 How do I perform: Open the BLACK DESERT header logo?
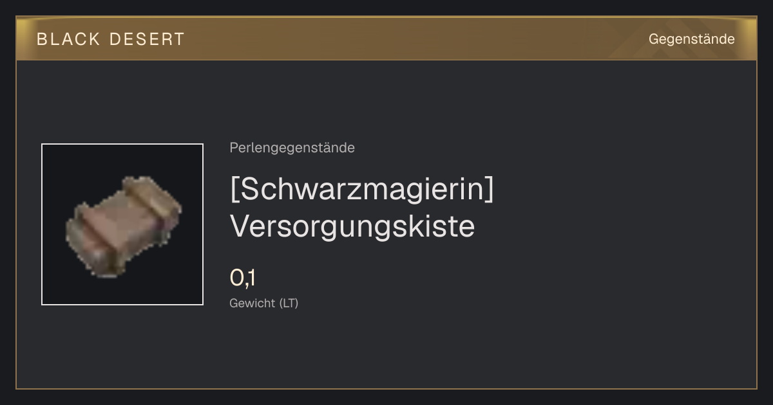(111, 39)
